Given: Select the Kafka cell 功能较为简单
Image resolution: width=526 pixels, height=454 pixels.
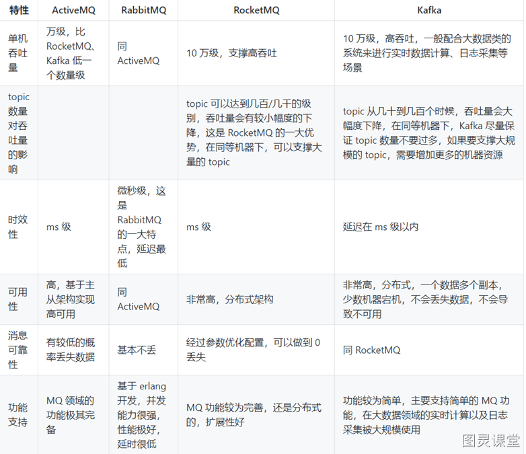Looking at the screenshot, I should [x=429, y=415].
